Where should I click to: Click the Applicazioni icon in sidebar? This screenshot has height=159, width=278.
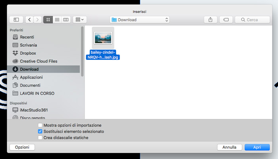15,77
